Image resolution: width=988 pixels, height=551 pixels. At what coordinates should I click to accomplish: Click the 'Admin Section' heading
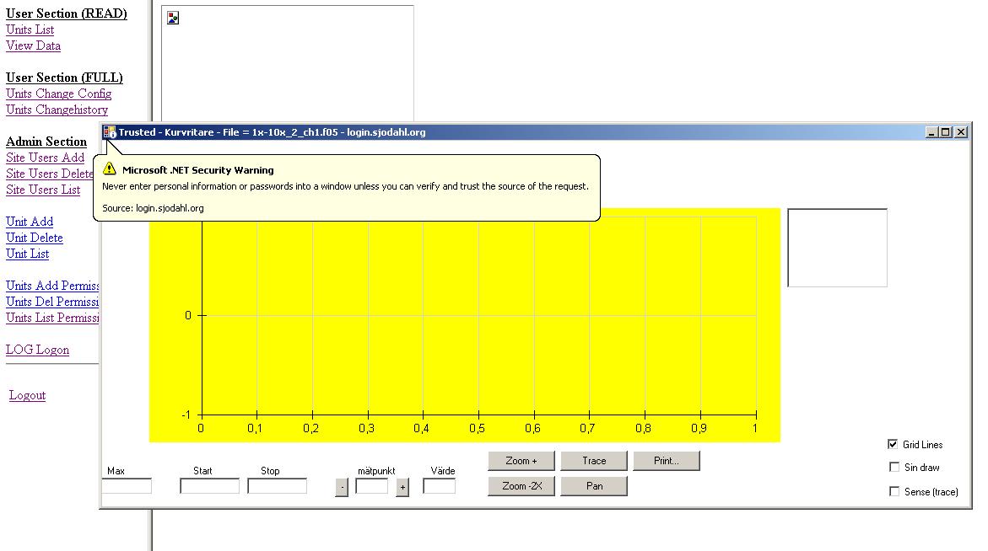click(x=46, y=142)
